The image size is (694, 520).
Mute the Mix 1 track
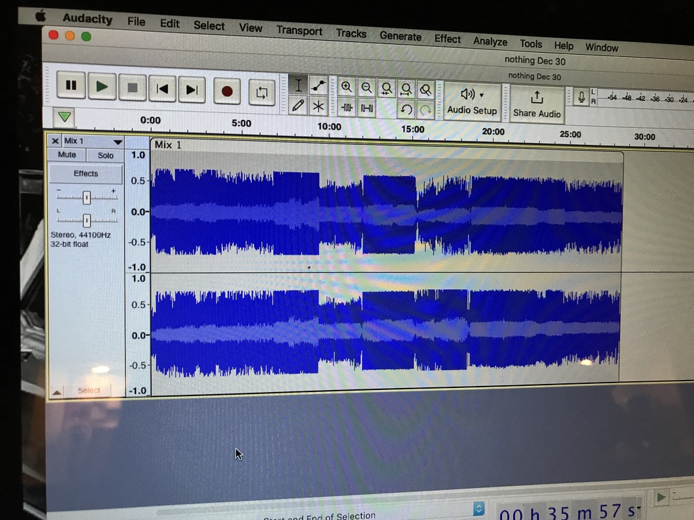(67, 155)
